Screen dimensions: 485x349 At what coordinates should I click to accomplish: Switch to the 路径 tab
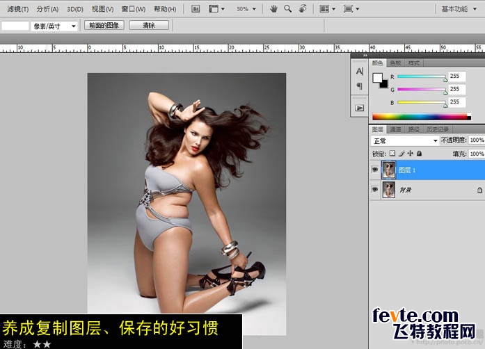[x=413, y=129]
